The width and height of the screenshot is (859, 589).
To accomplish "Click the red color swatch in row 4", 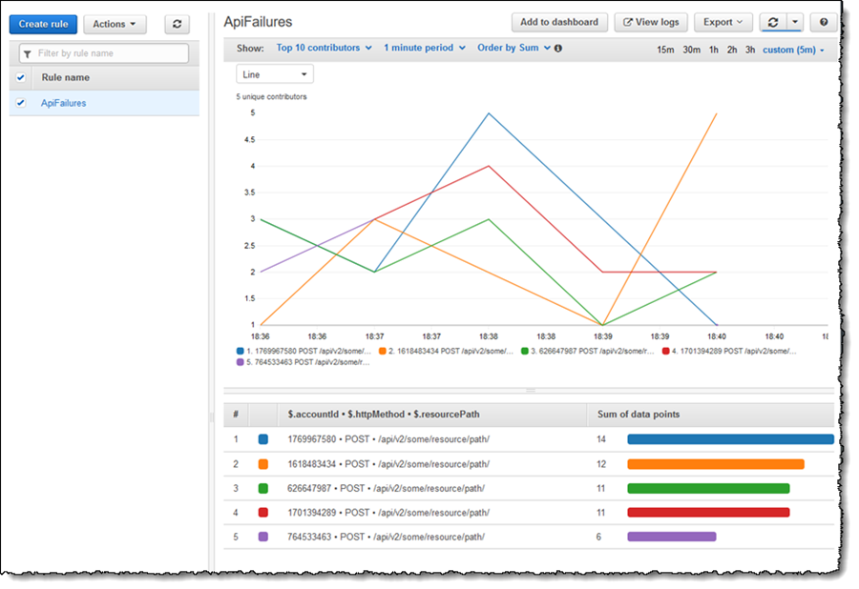I will (263, 512).
